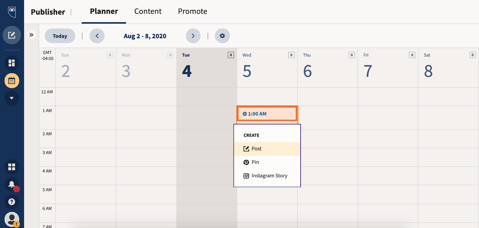Go to the previous week
This screenshot has height=228, width=479.
click(97, 36)
